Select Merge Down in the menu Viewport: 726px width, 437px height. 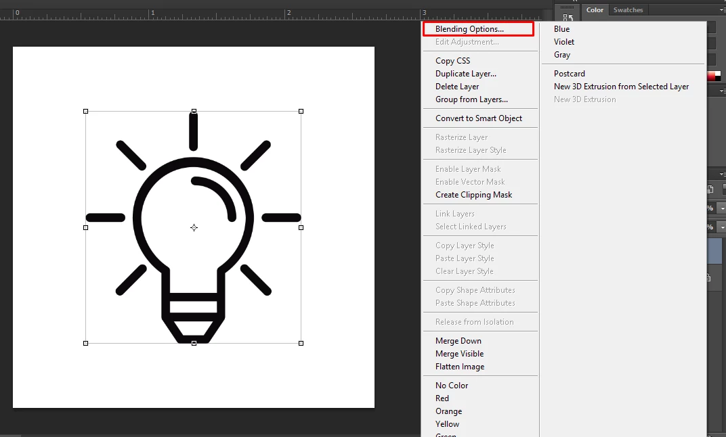click(458, 341)
